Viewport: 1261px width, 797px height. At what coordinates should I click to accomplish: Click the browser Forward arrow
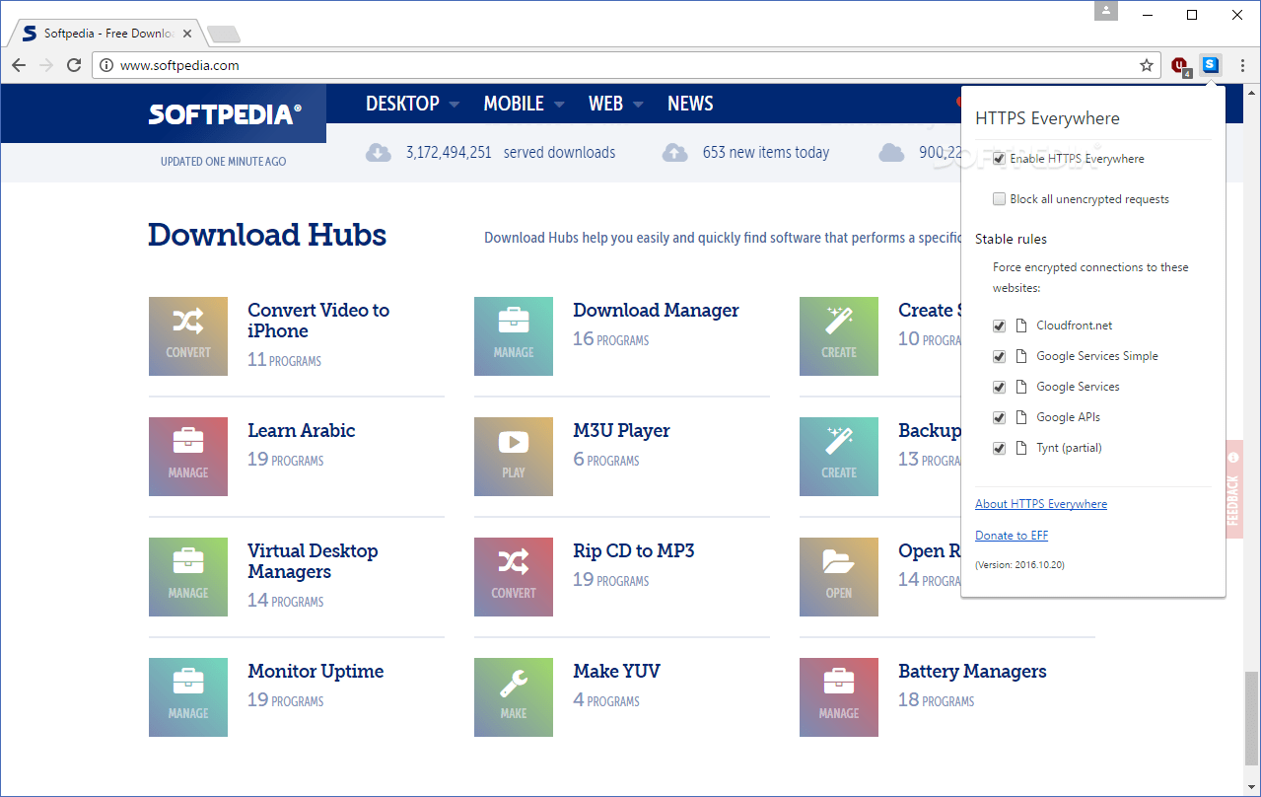[46, 65]
